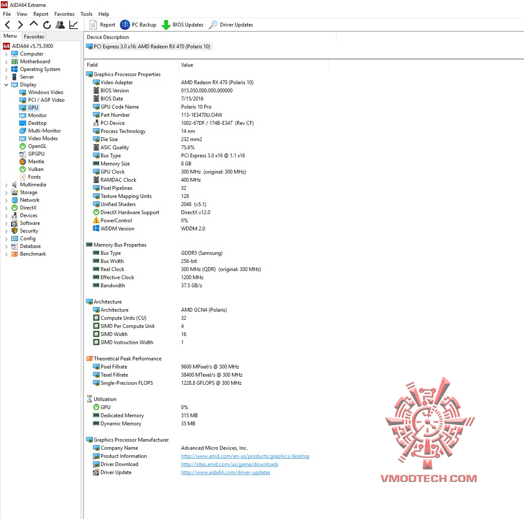Select the Company Name row
Image resolution: width=524 pixels, height=519 pixels.
click(x=207, y=448)
